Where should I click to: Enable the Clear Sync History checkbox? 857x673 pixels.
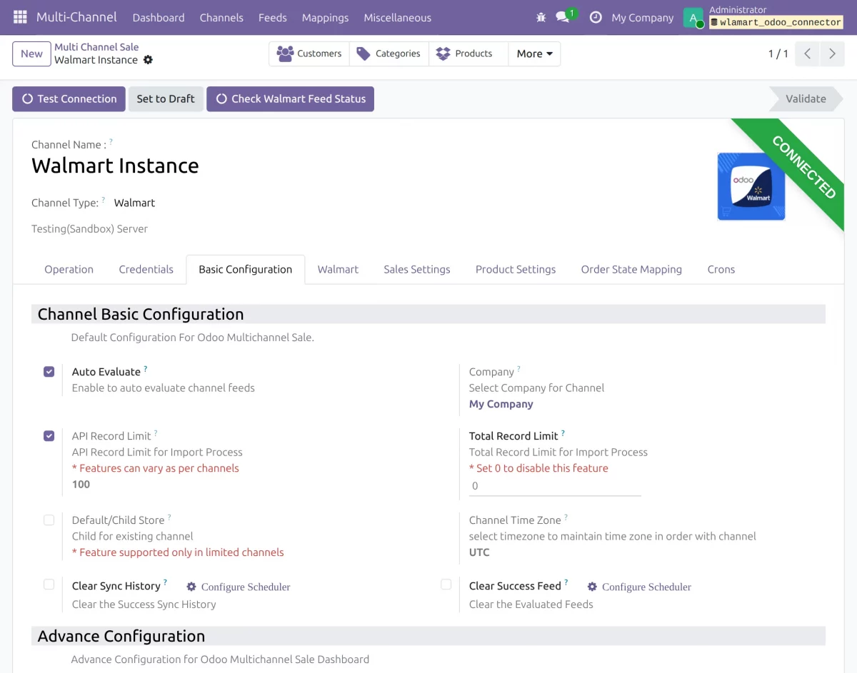pos(49,585)
